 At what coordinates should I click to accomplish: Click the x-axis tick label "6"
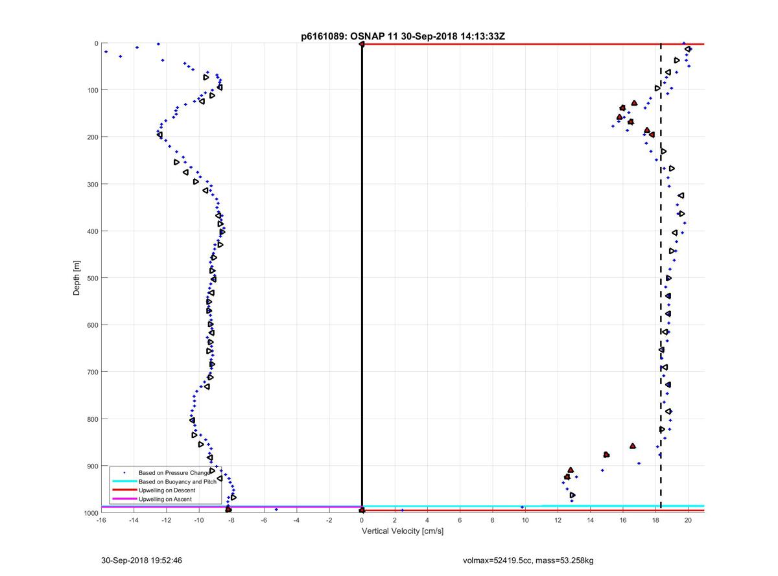pos(460,520)
